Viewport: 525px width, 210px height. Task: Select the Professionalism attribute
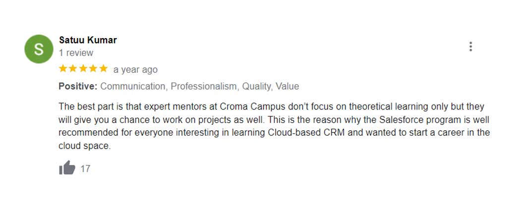pos(204,86)
